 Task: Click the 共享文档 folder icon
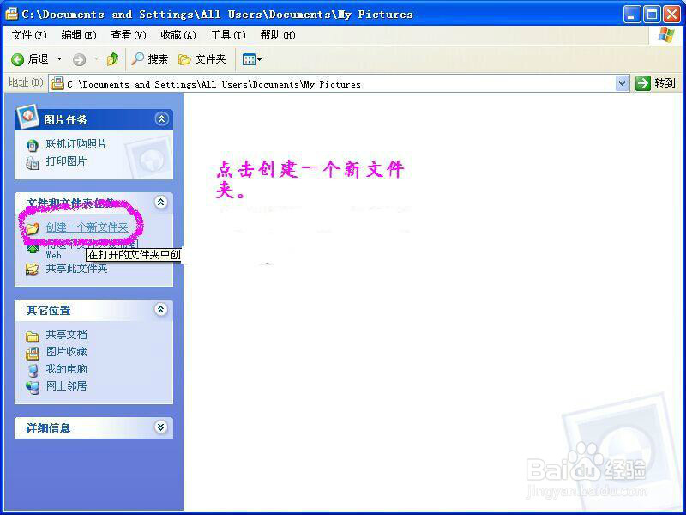tap(33, 336)
